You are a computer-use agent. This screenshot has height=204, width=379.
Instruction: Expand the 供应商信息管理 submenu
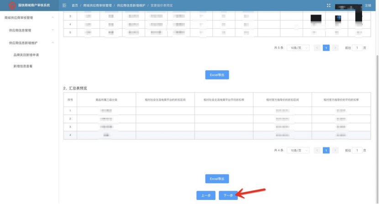(53, 30)
